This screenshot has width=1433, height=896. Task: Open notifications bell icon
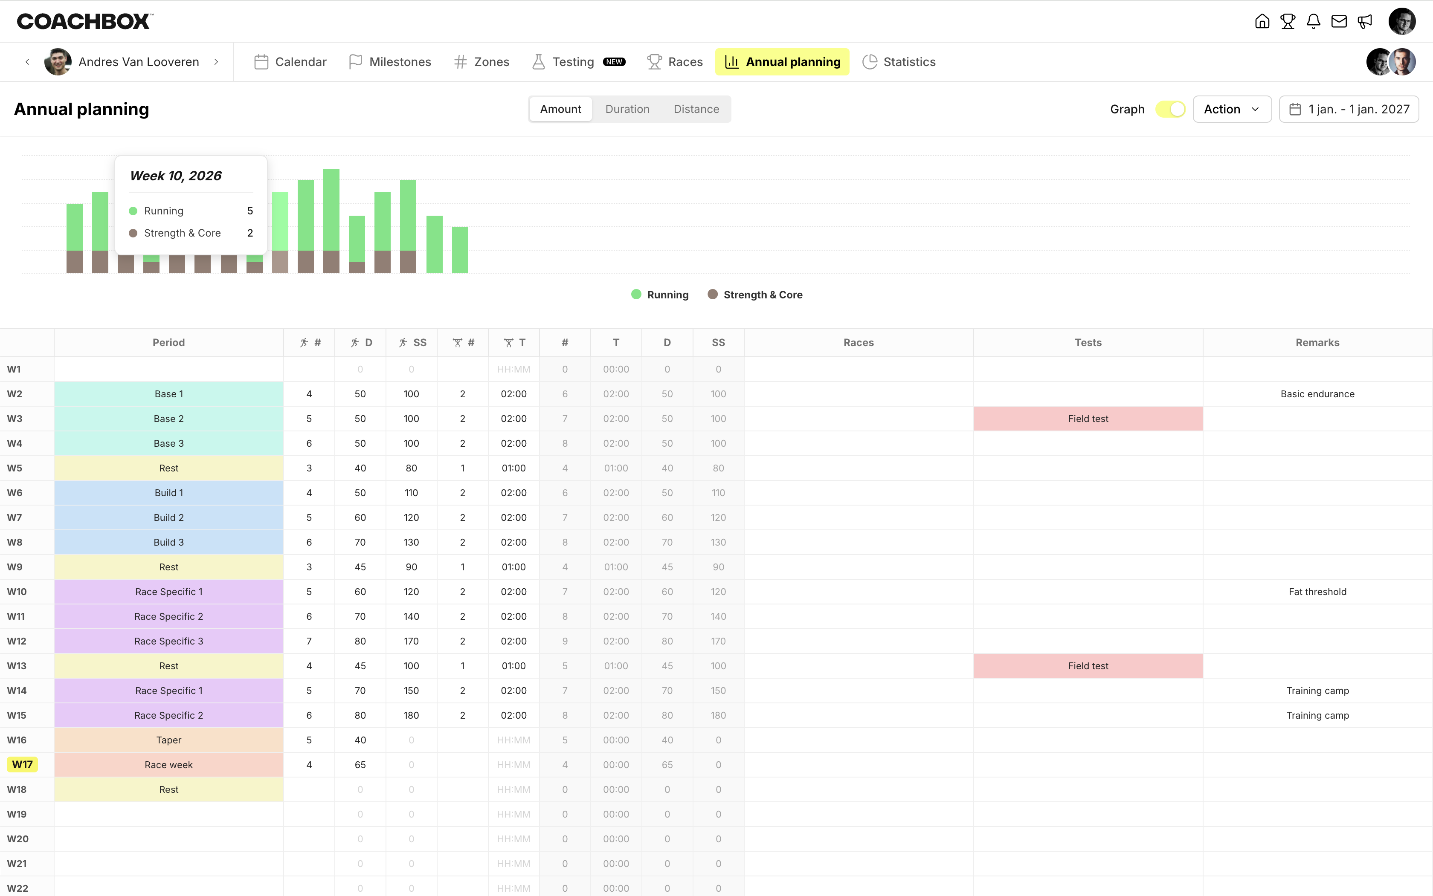point(1313,22)
